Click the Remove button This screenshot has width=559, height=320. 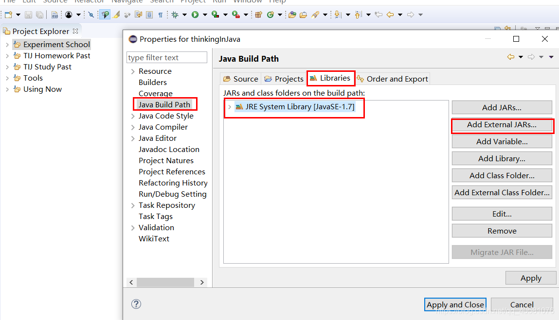point(502,231)
